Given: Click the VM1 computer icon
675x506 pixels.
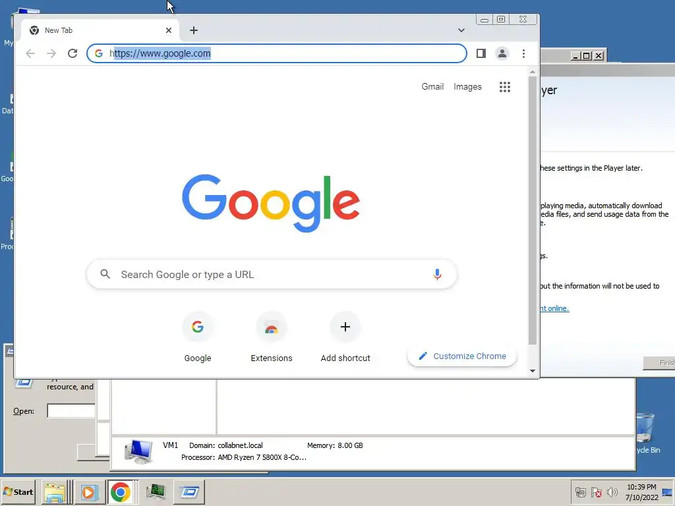Looking at the screenshot, I should point(138,451).
